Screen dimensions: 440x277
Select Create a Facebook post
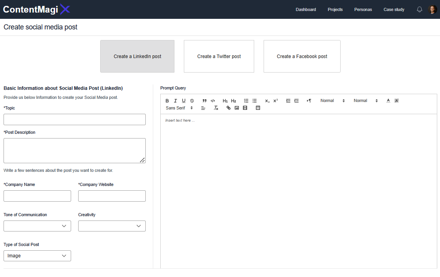[302, 56]
